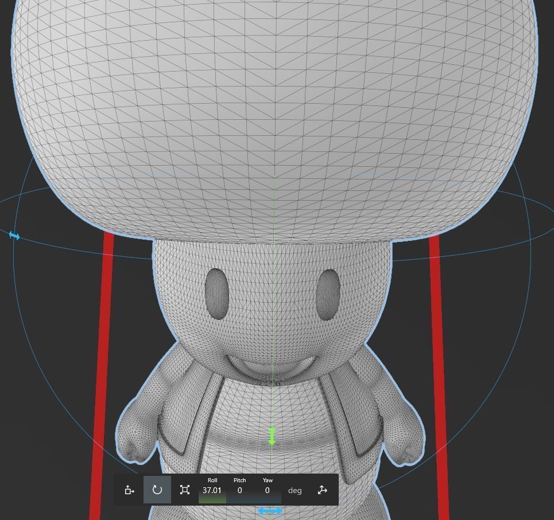Edit the Yaw value field
554x520 pixels.
268,490
